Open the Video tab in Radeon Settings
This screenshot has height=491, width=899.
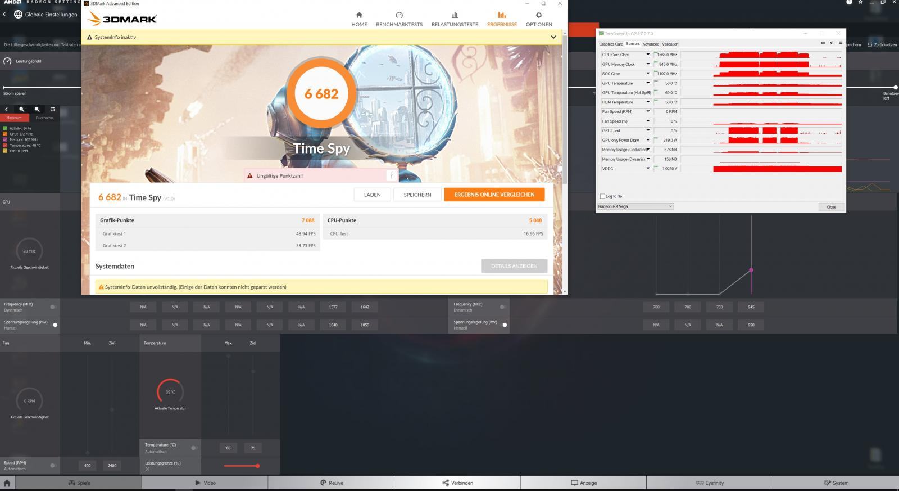(205, 483)
